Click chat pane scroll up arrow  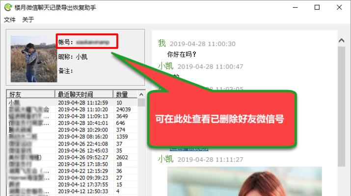(x=341, y=41)
